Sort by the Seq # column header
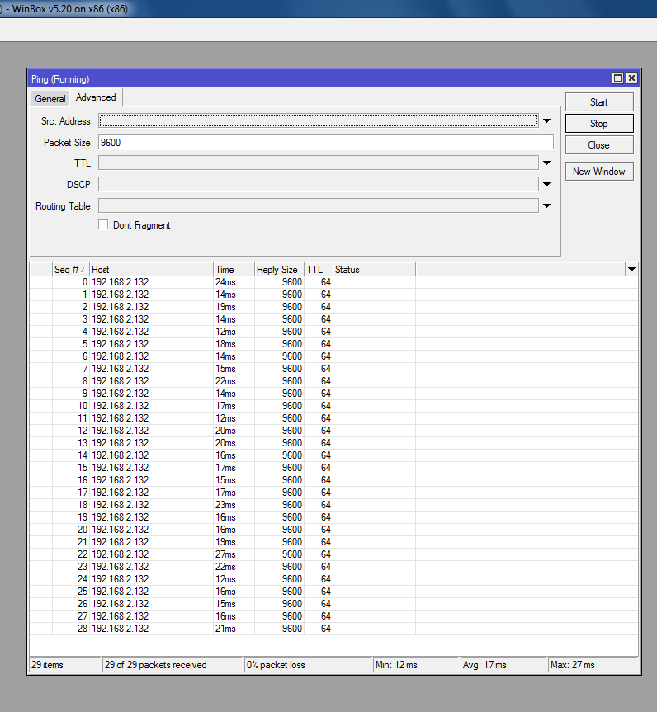 click(x=68, y=270)
